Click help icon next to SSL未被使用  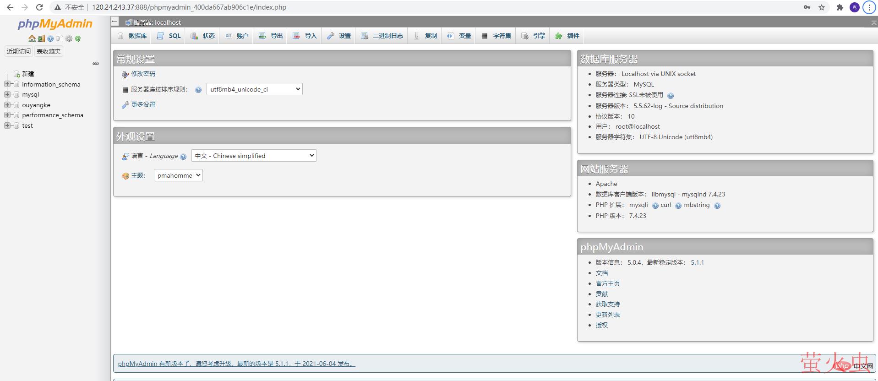click(x=671, y=96)
